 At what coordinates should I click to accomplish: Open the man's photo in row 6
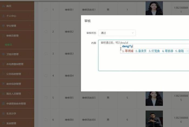point(154,119)
